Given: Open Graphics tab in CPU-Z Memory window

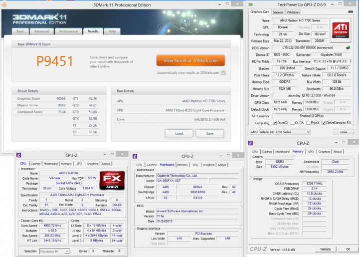Looking at the screenshot, I should click(x=324, y=152).
